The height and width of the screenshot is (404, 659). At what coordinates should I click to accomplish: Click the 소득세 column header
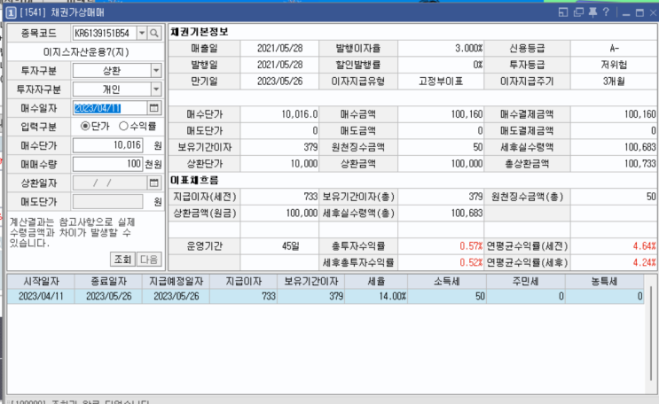(447, 282)
